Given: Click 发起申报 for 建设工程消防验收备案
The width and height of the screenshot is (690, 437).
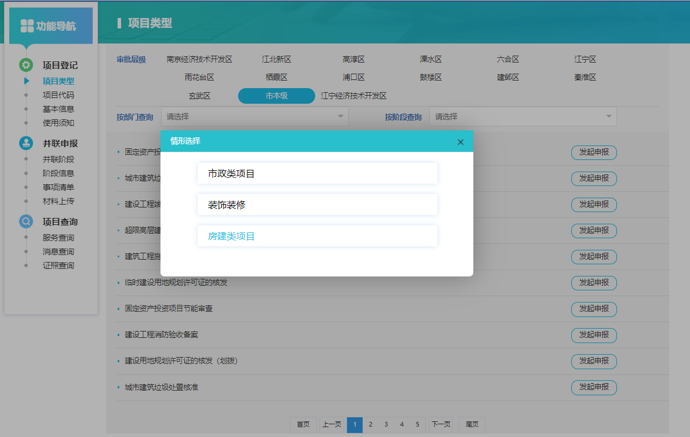Looking at the screenshot, I should [x=594, y=335].
